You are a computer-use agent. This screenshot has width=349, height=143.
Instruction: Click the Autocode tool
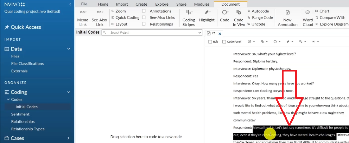tap(260, 11)
